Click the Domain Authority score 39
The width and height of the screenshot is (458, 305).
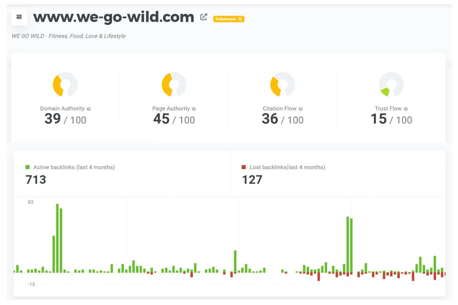53,119
